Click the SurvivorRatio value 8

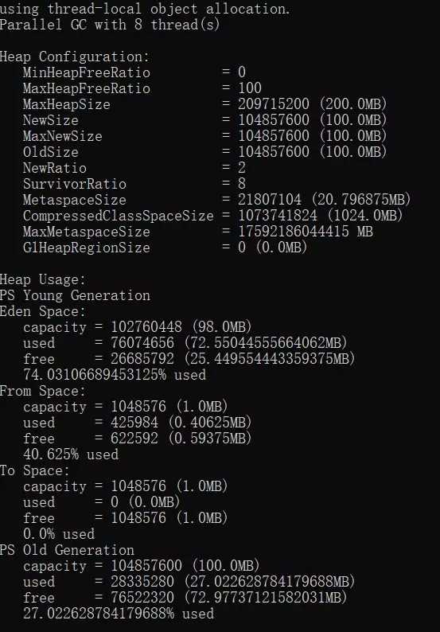(x=242, y=184)
